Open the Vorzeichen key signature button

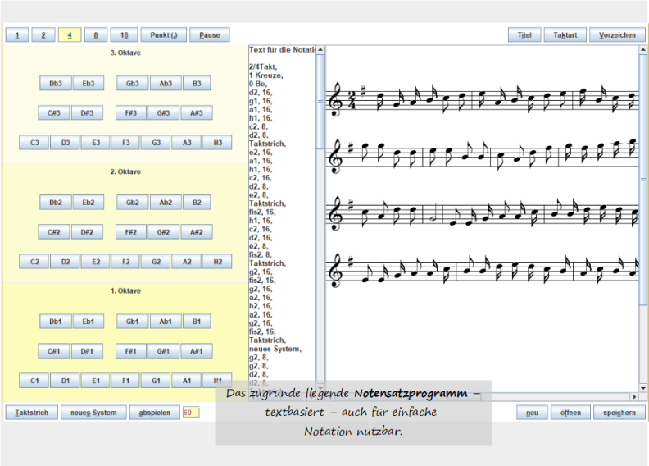617,35
